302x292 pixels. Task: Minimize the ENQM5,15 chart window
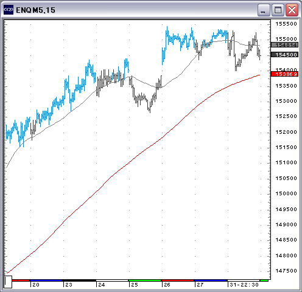click(264, 10)
